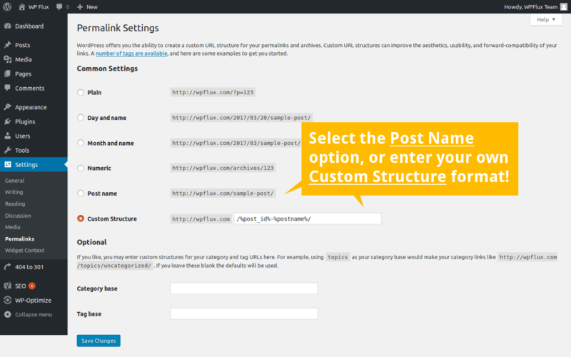
Task: Click the Numeric example URL 'archives/123'
Action: [223, 168]
